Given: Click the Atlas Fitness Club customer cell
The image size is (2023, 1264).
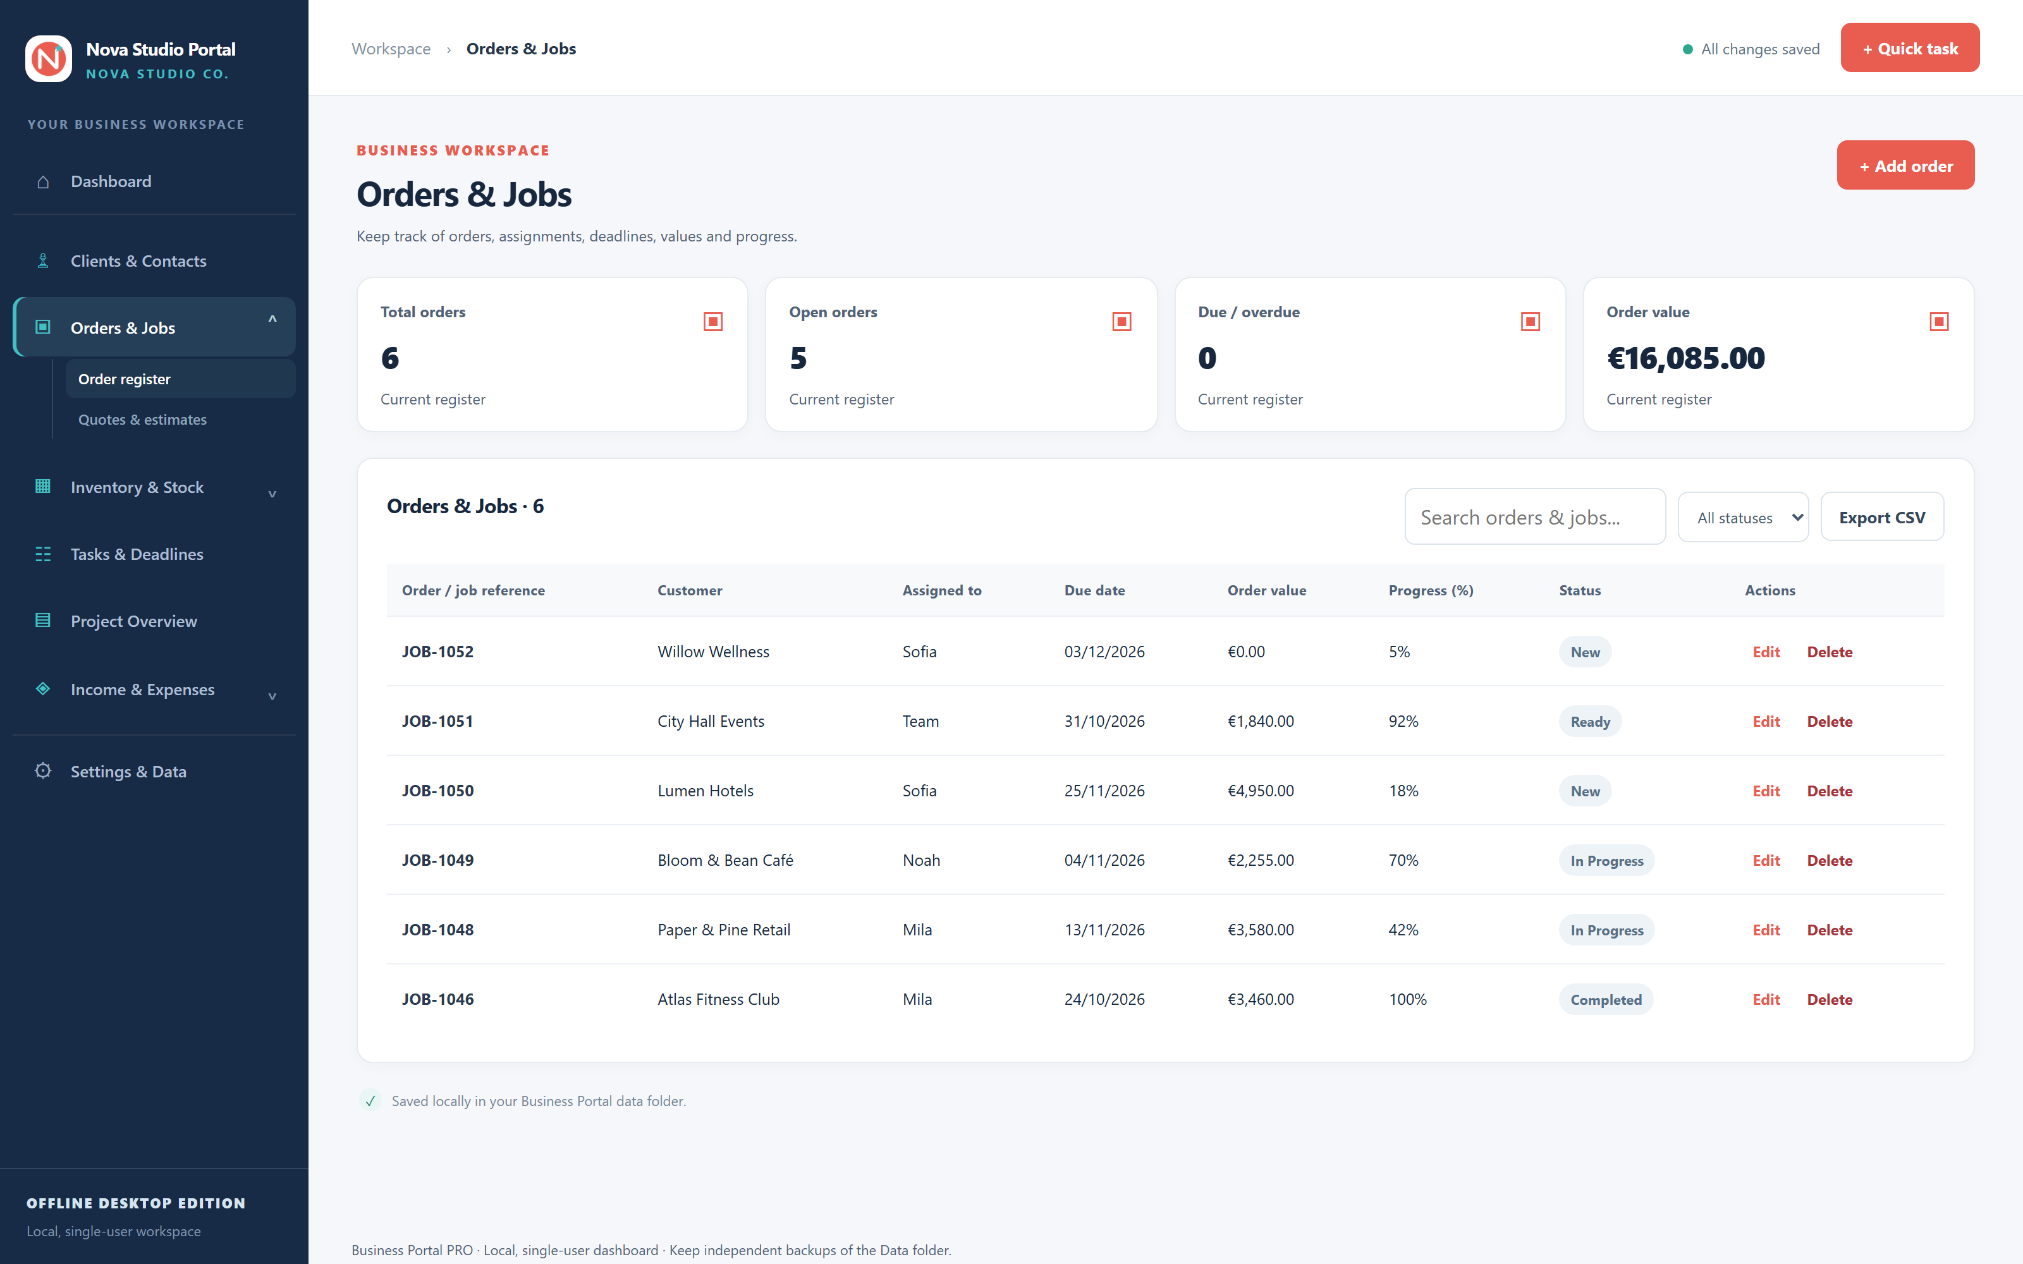Looking at the screenshot, I should pyautogui.click(x=718, y=999).
